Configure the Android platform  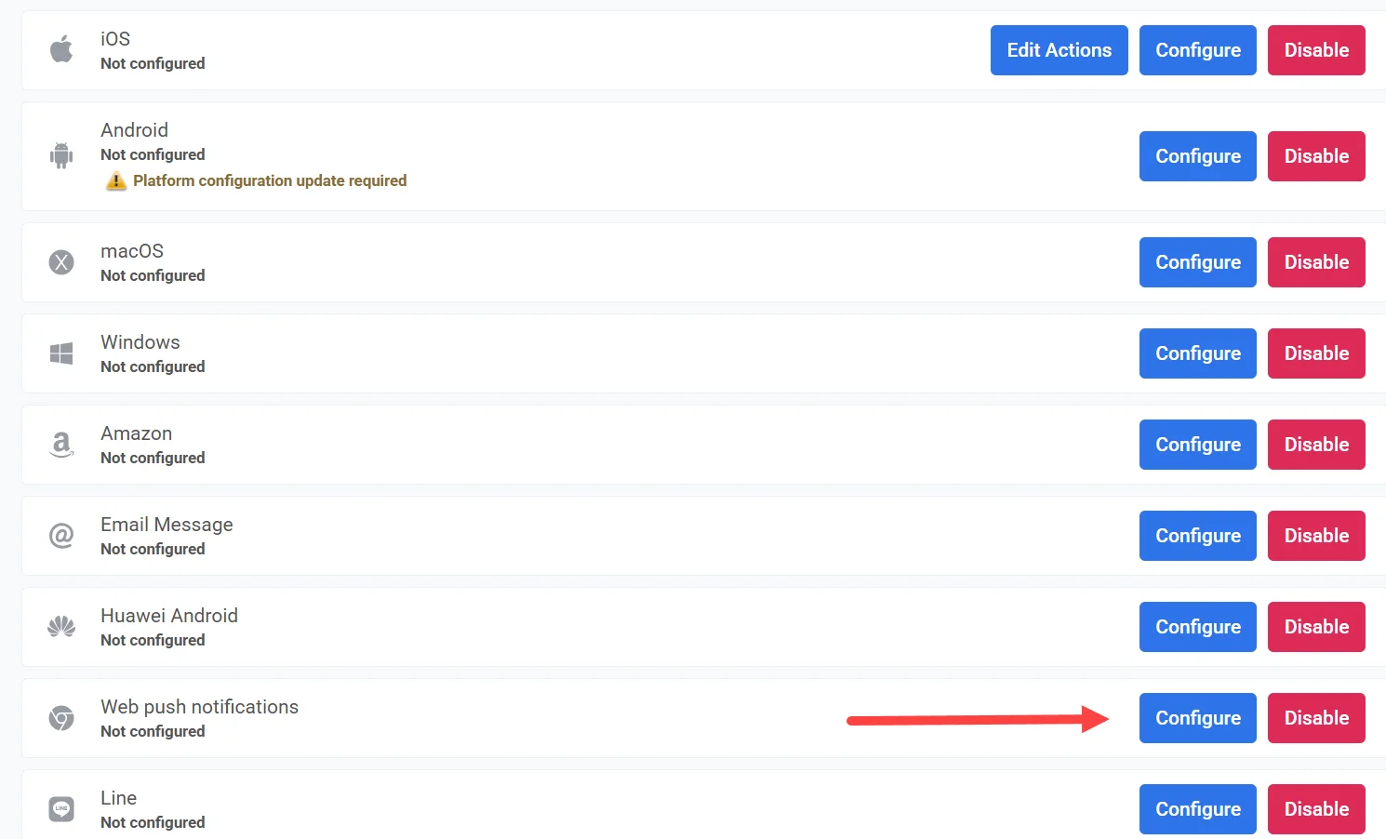point(1197,156)
